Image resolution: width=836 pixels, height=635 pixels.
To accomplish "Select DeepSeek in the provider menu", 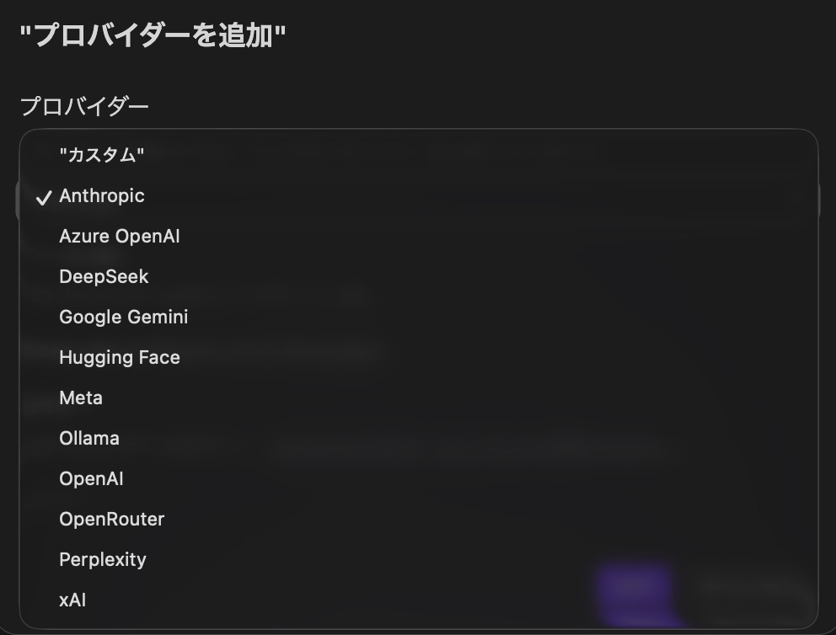I will coord(104,277).
